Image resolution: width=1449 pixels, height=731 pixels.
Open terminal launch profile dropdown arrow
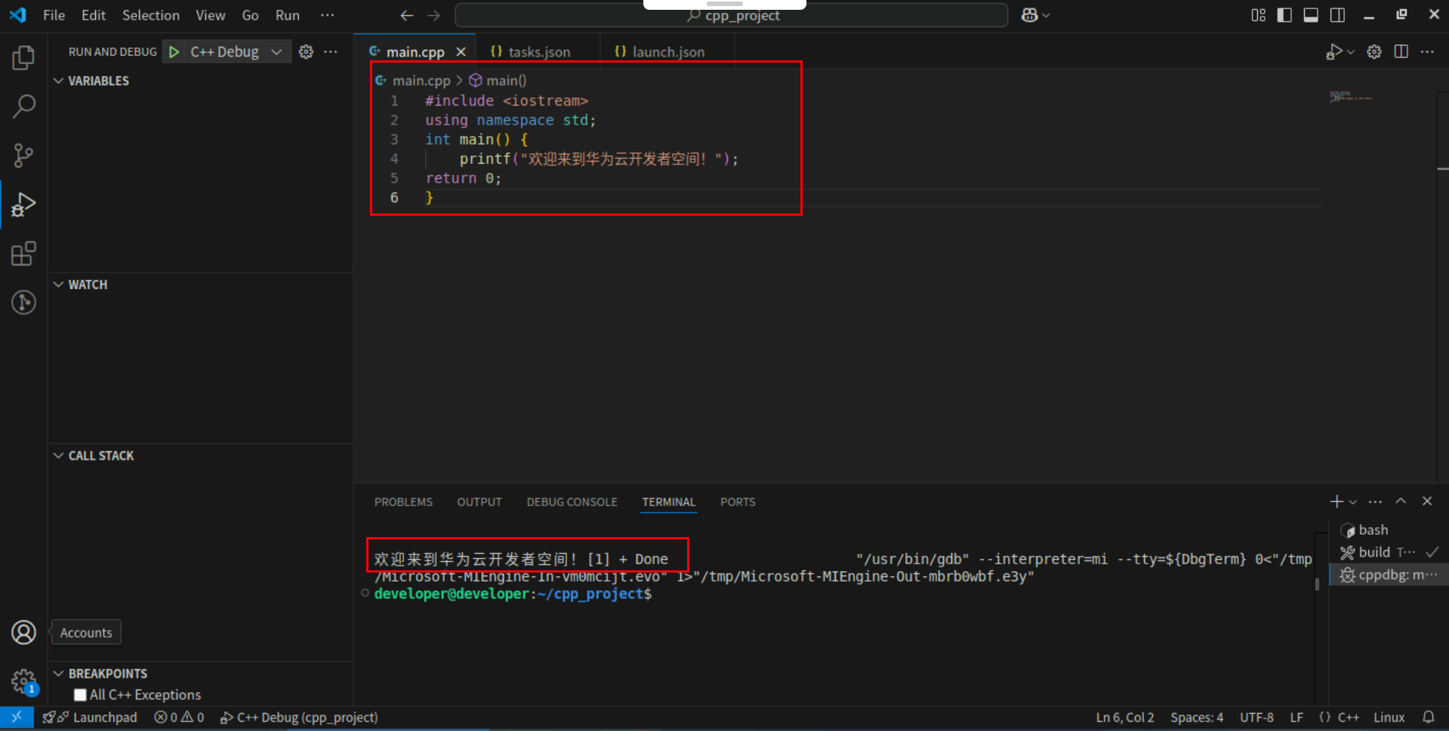coord(1353,502)
